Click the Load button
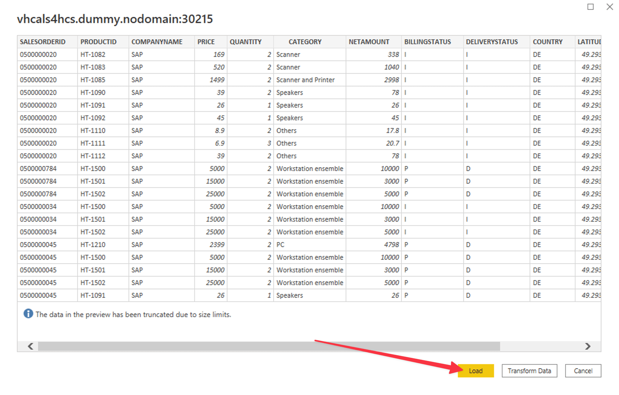Image resolution: width=619 pixels, height=395 pixels. [475, 371]
